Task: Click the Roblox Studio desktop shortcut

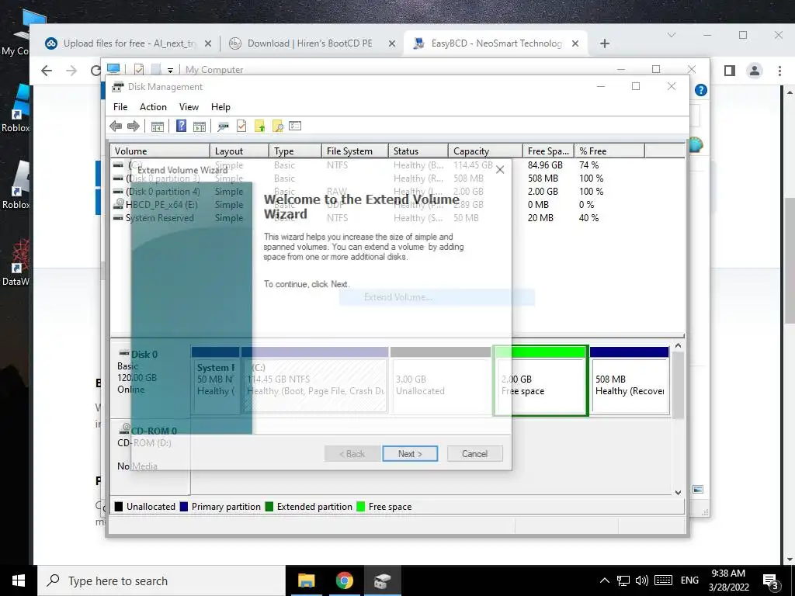Action: point(16,185)
